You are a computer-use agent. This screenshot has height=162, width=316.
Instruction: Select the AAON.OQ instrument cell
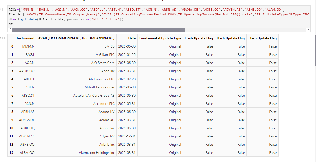[x=26, y=71]
